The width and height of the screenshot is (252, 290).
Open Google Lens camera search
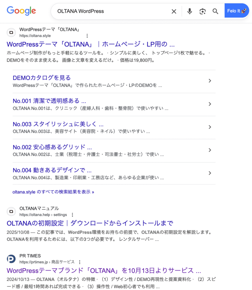pyautogui.click(x=202, y=11)
